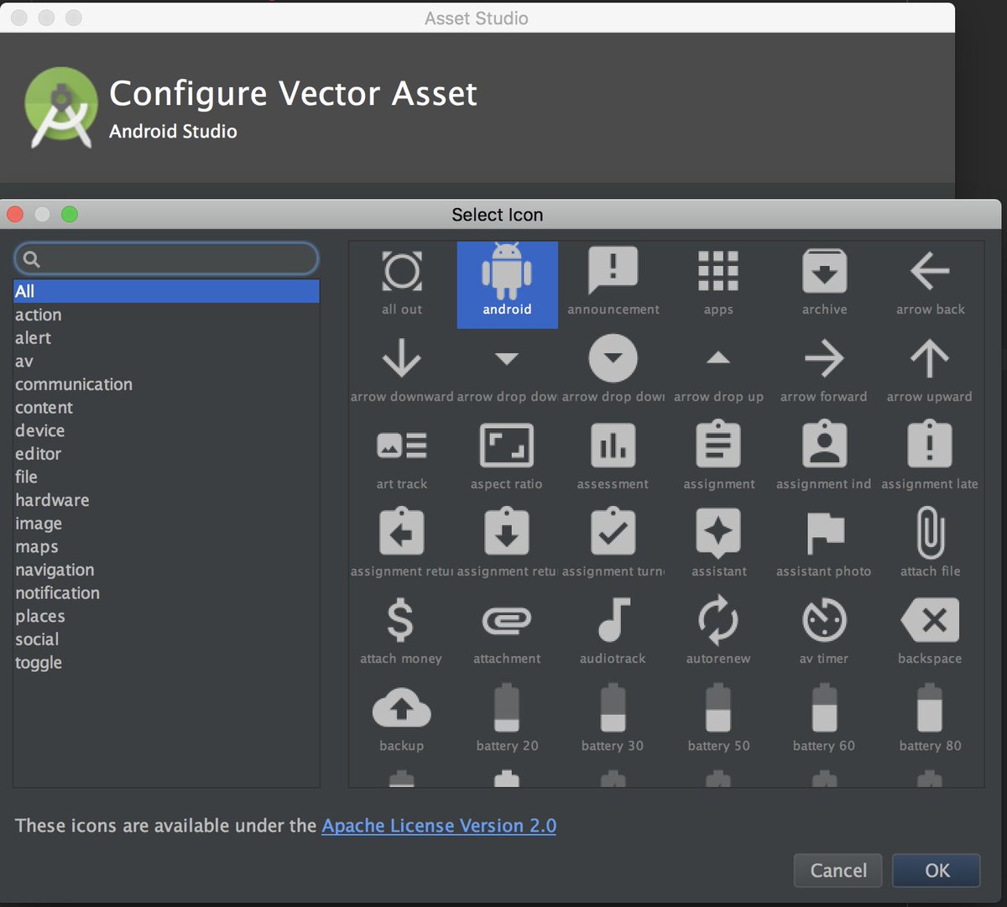Select the autorenew icon
The width and height of the screenshot is (1007, 907).
[x=718, y=620]
